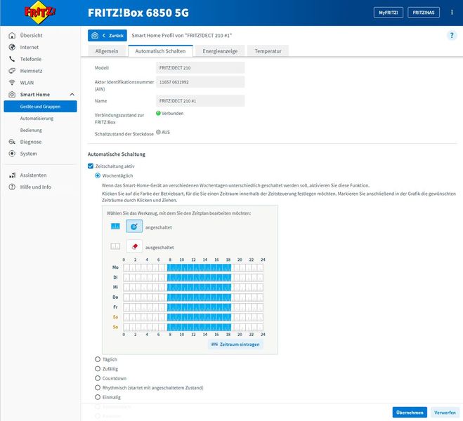The height and width of the screenshot is (421, 463).
Task: Open the three-dot options menu
Action: pyautogui.click(x=452, y=13)
